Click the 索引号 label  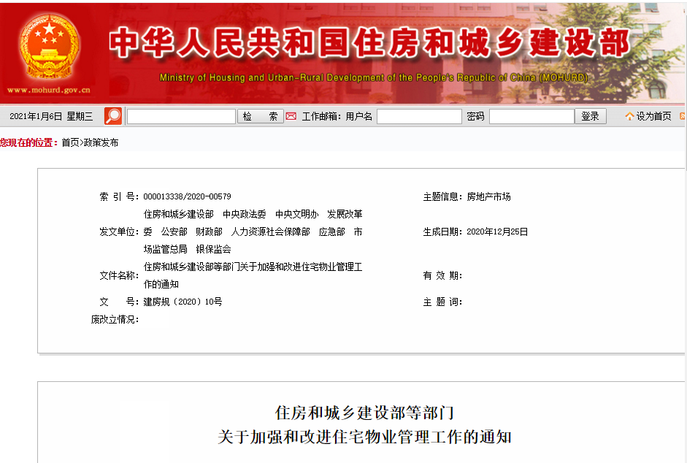119,196
